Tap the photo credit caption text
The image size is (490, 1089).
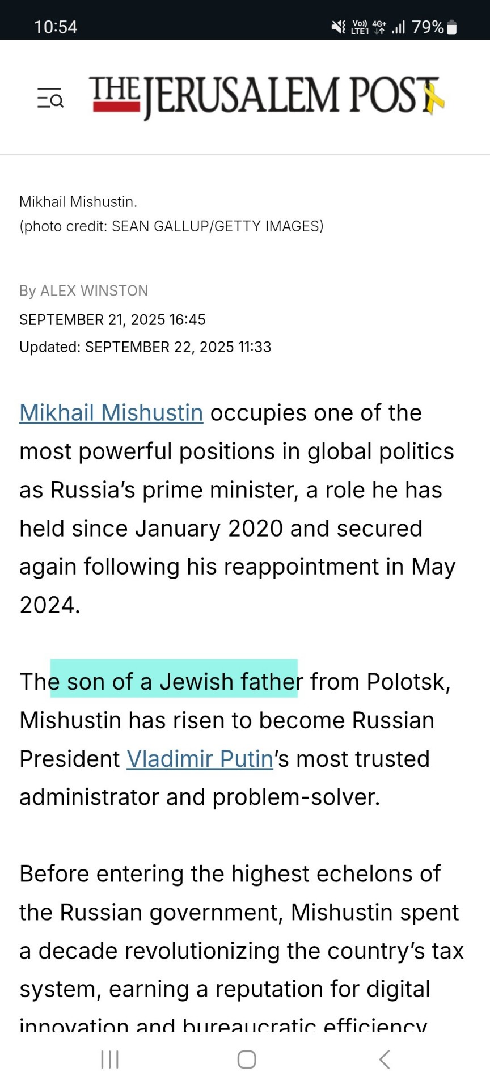tap(171, 226)
